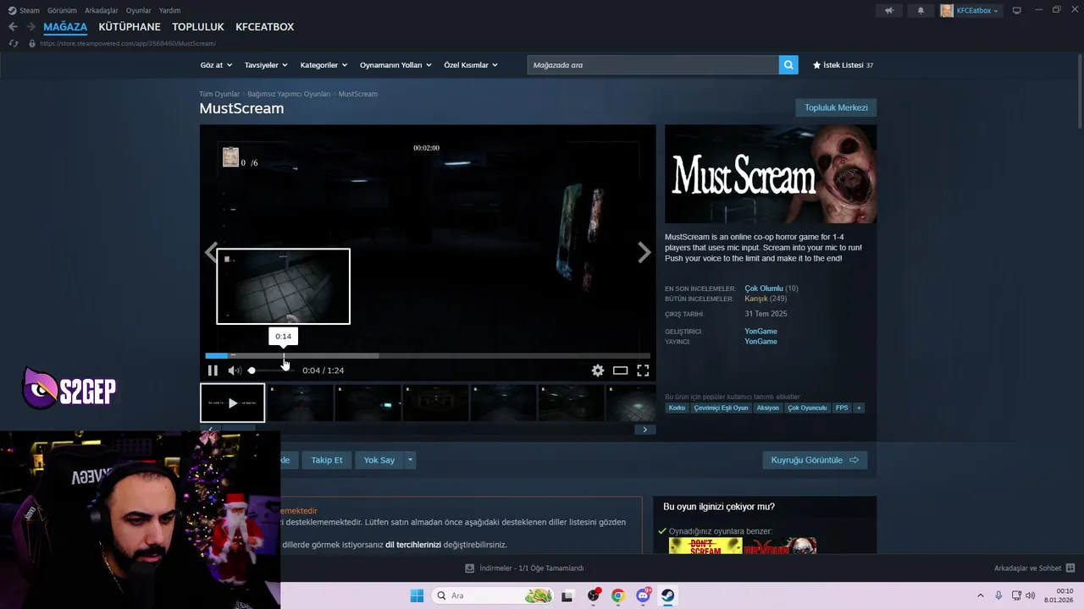
Task: Expand the Özel Kısımlar menu
Action: coord(471,65)
